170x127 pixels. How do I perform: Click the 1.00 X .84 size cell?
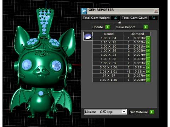108,38
